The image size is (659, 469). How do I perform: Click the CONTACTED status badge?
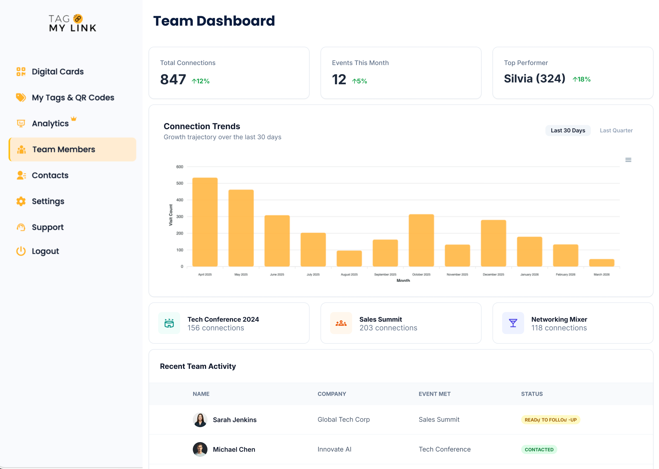click(x=539, y=449)
